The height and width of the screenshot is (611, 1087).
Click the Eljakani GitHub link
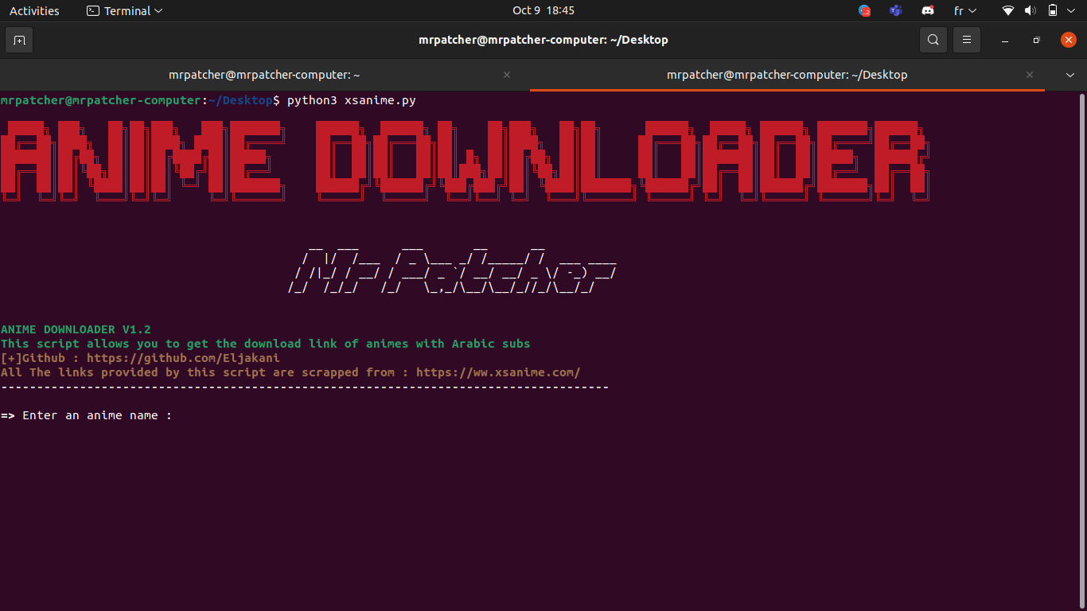tap(183, 357)
